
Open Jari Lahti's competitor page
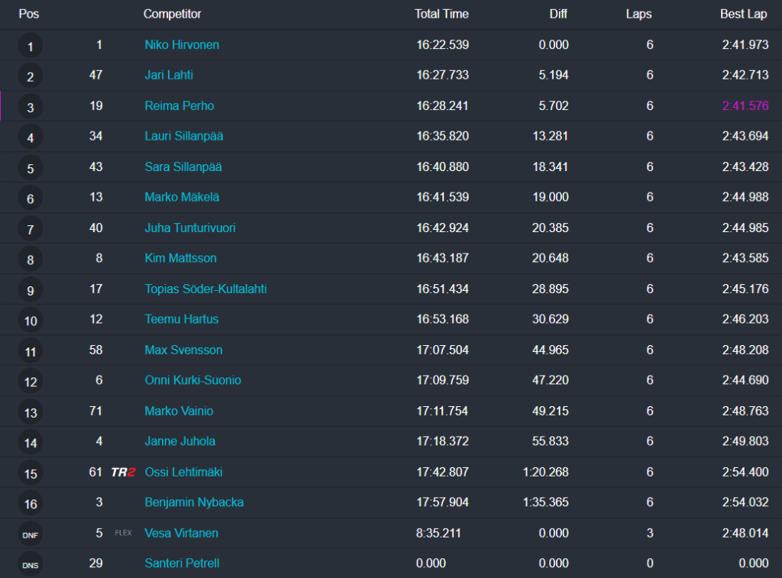pos(169,75)
